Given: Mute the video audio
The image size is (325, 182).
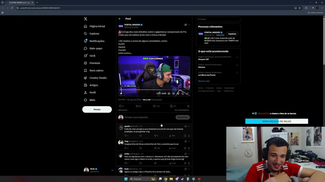Looking at the screenshot, I should [173, 94].
